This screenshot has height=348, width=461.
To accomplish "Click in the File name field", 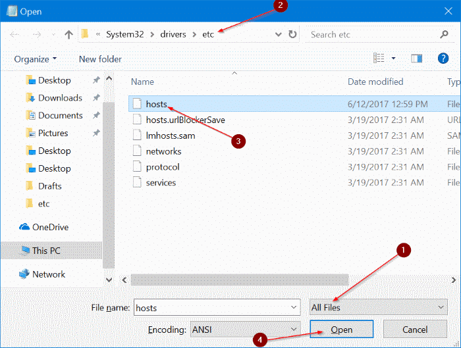I will click(x=217, y=307).
